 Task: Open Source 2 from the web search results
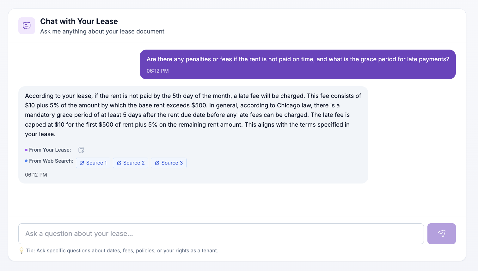[130, 163]
